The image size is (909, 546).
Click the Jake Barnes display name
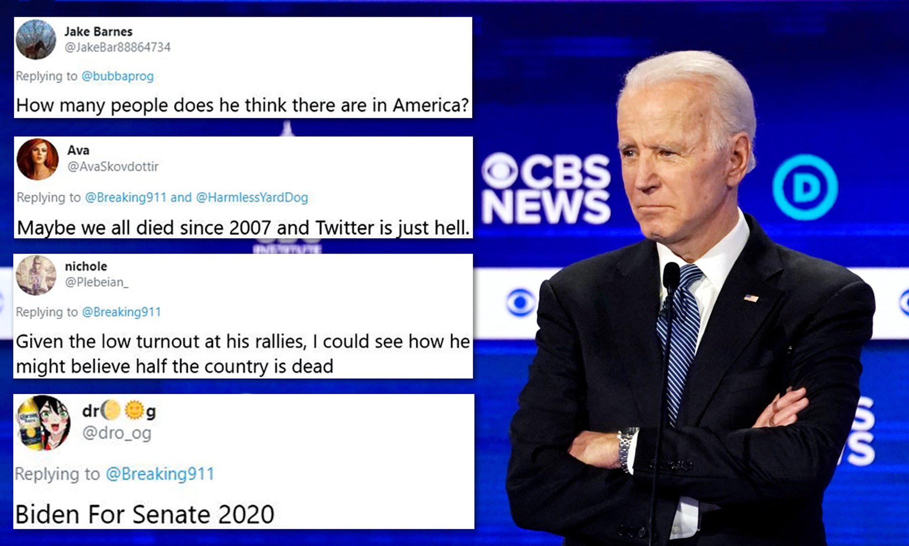coord(99,31)
